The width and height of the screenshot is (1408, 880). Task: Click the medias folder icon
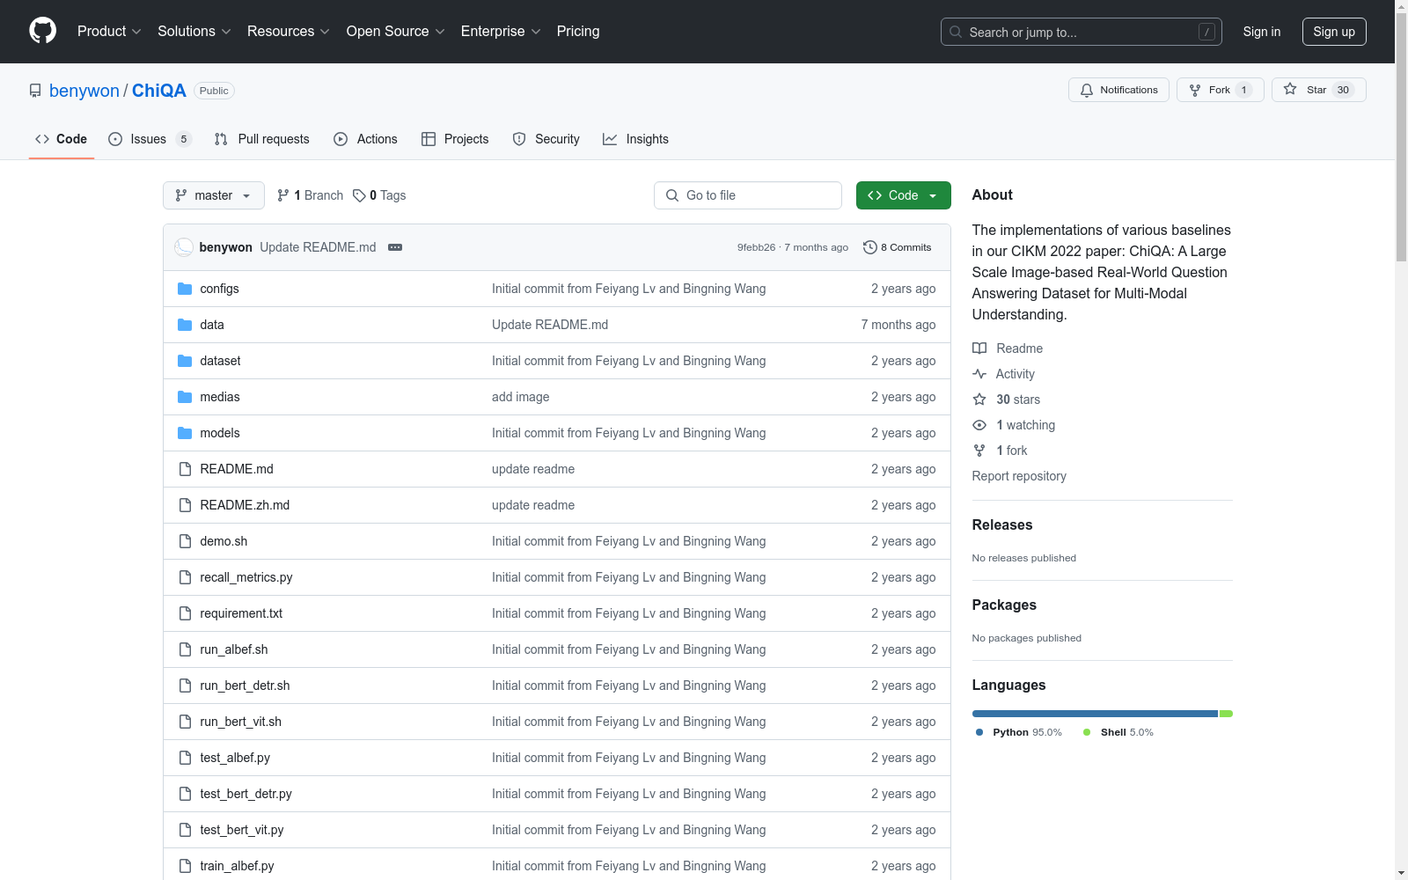point(185,397)
